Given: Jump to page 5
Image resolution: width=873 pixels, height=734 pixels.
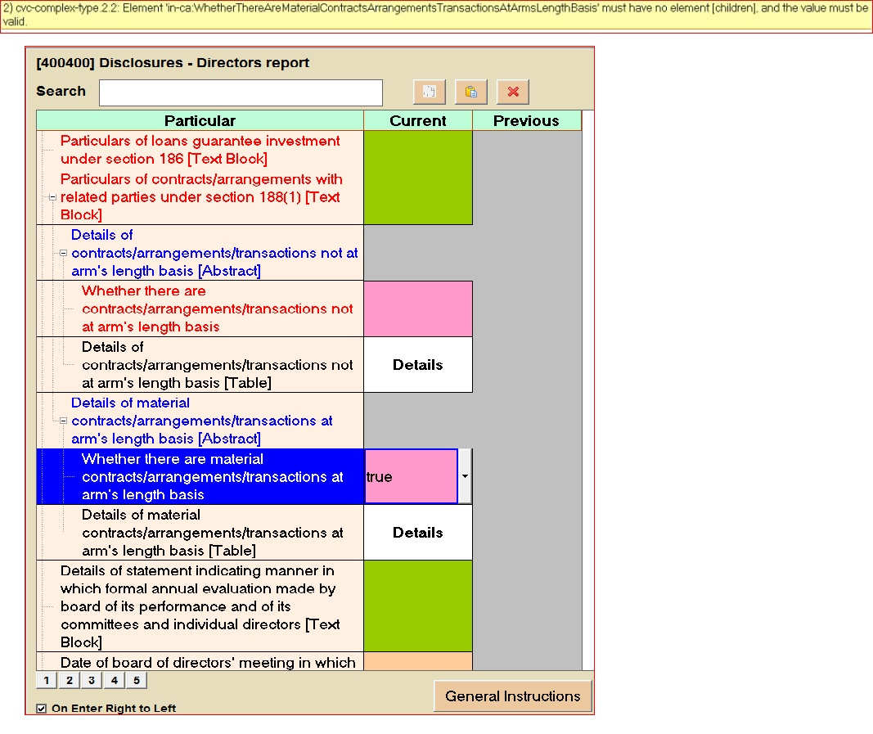Looking at the screenshot, I should pyautogui.click(x=137, y=681).
